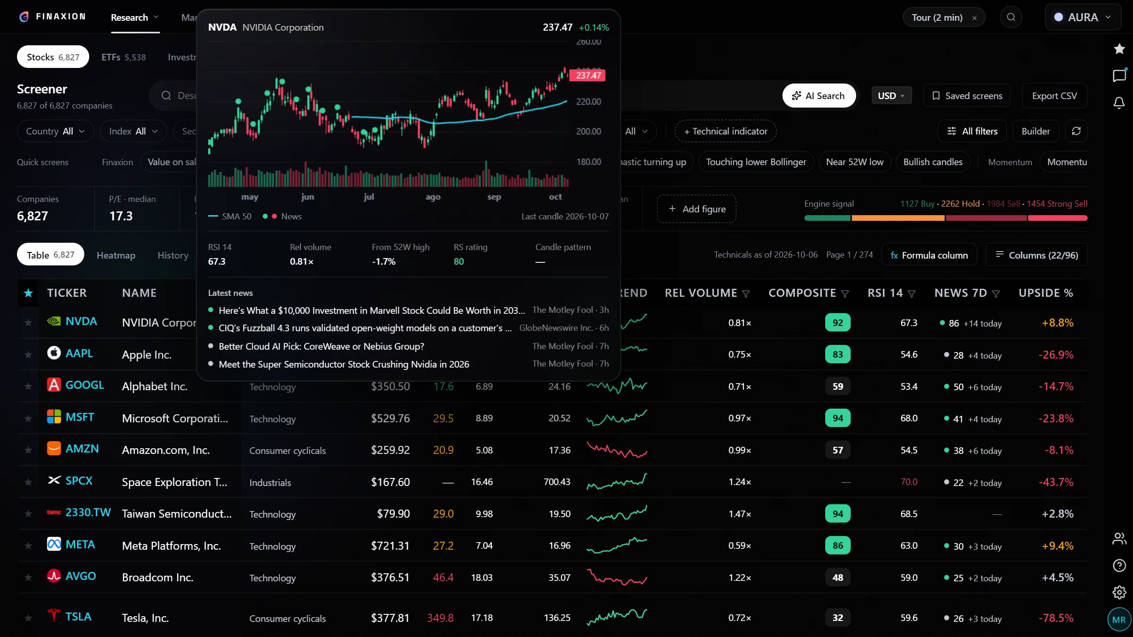
Task: Close the Tour (2 min) chip
Action: point(974,18)
